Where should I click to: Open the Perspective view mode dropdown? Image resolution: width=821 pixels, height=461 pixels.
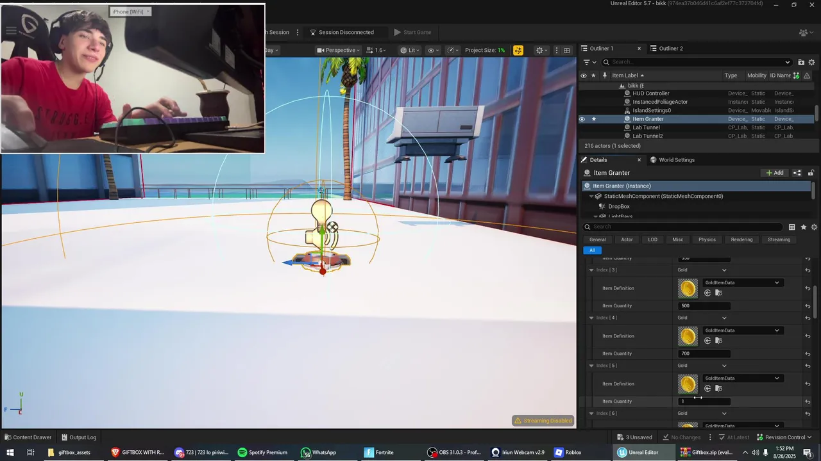(338, 50)
